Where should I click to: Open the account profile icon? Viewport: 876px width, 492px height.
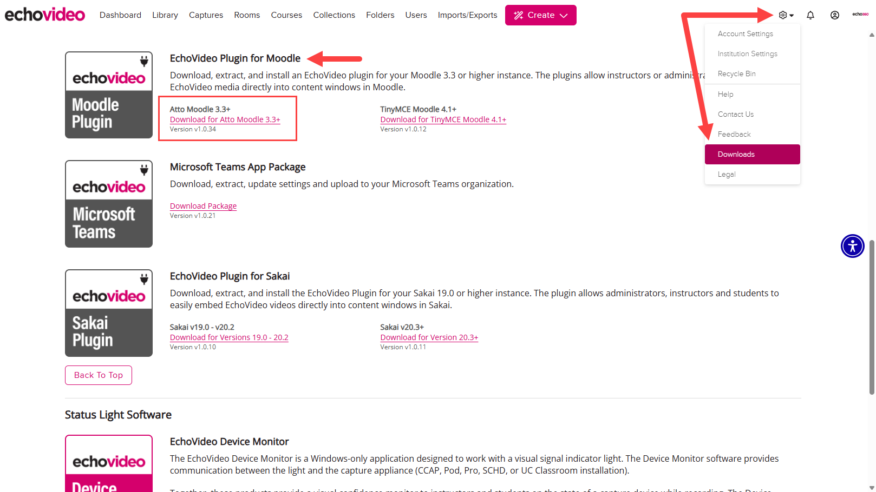[834, 15]
